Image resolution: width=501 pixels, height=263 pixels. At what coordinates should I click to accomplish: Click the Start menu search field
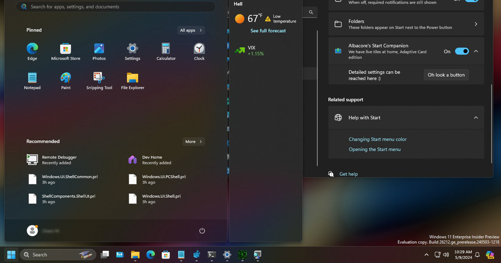click(116, 7)
